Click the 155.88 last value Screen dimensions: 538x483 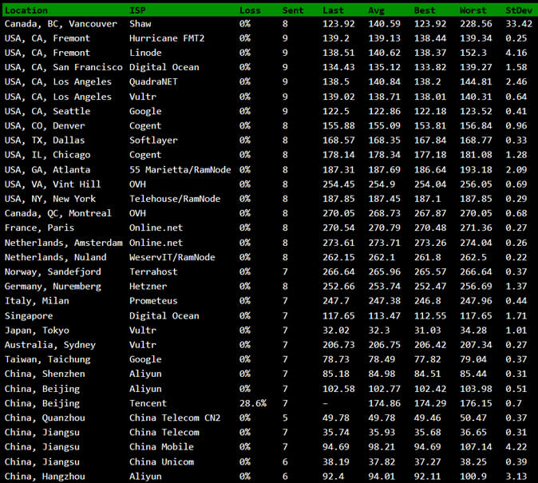tap(338, 125)
